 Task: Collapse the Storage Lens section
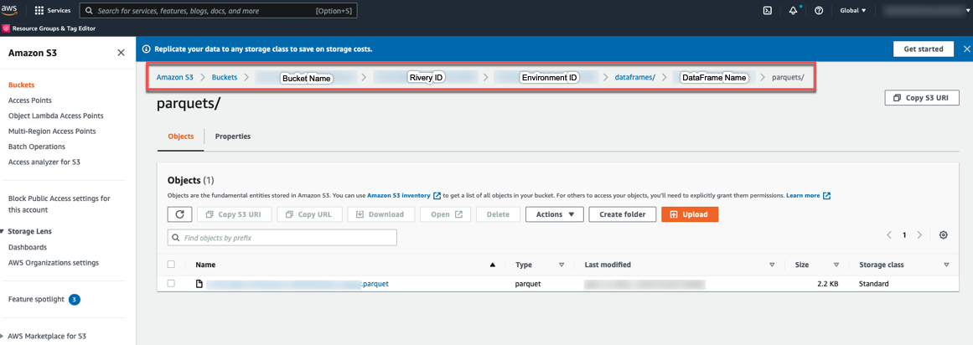coord(3,231)
